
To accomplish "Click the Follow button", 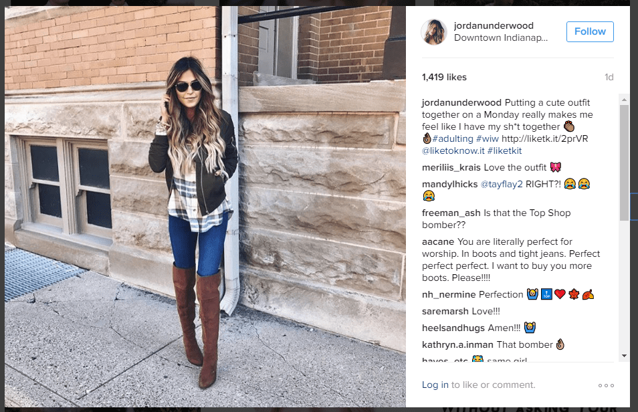I will 590,31.
